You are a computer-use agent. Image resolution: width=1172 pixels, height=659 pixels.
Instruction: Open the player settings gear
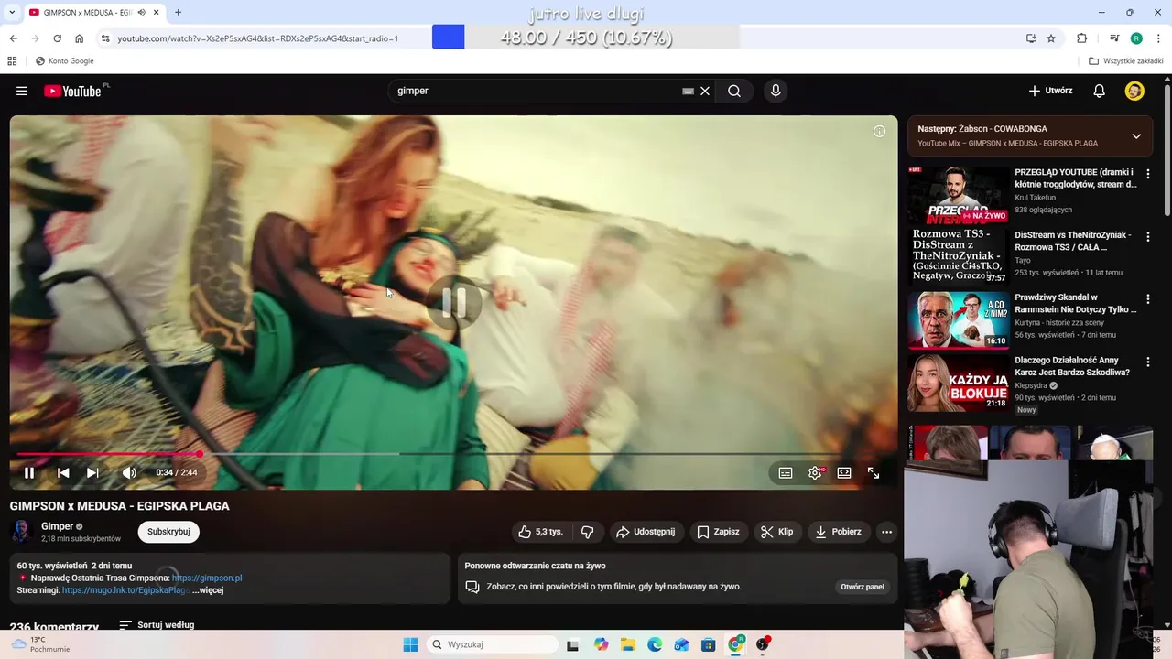coord(815,472)
